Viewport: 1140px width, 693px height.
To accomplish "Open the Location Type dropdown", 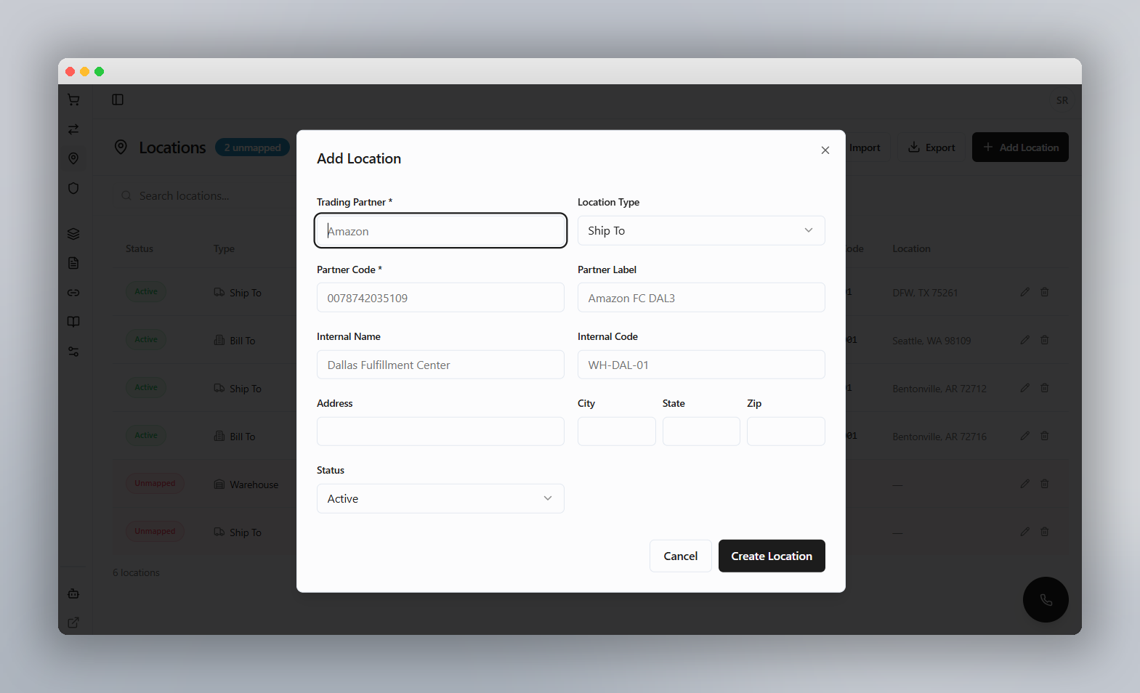I will 701,230.
